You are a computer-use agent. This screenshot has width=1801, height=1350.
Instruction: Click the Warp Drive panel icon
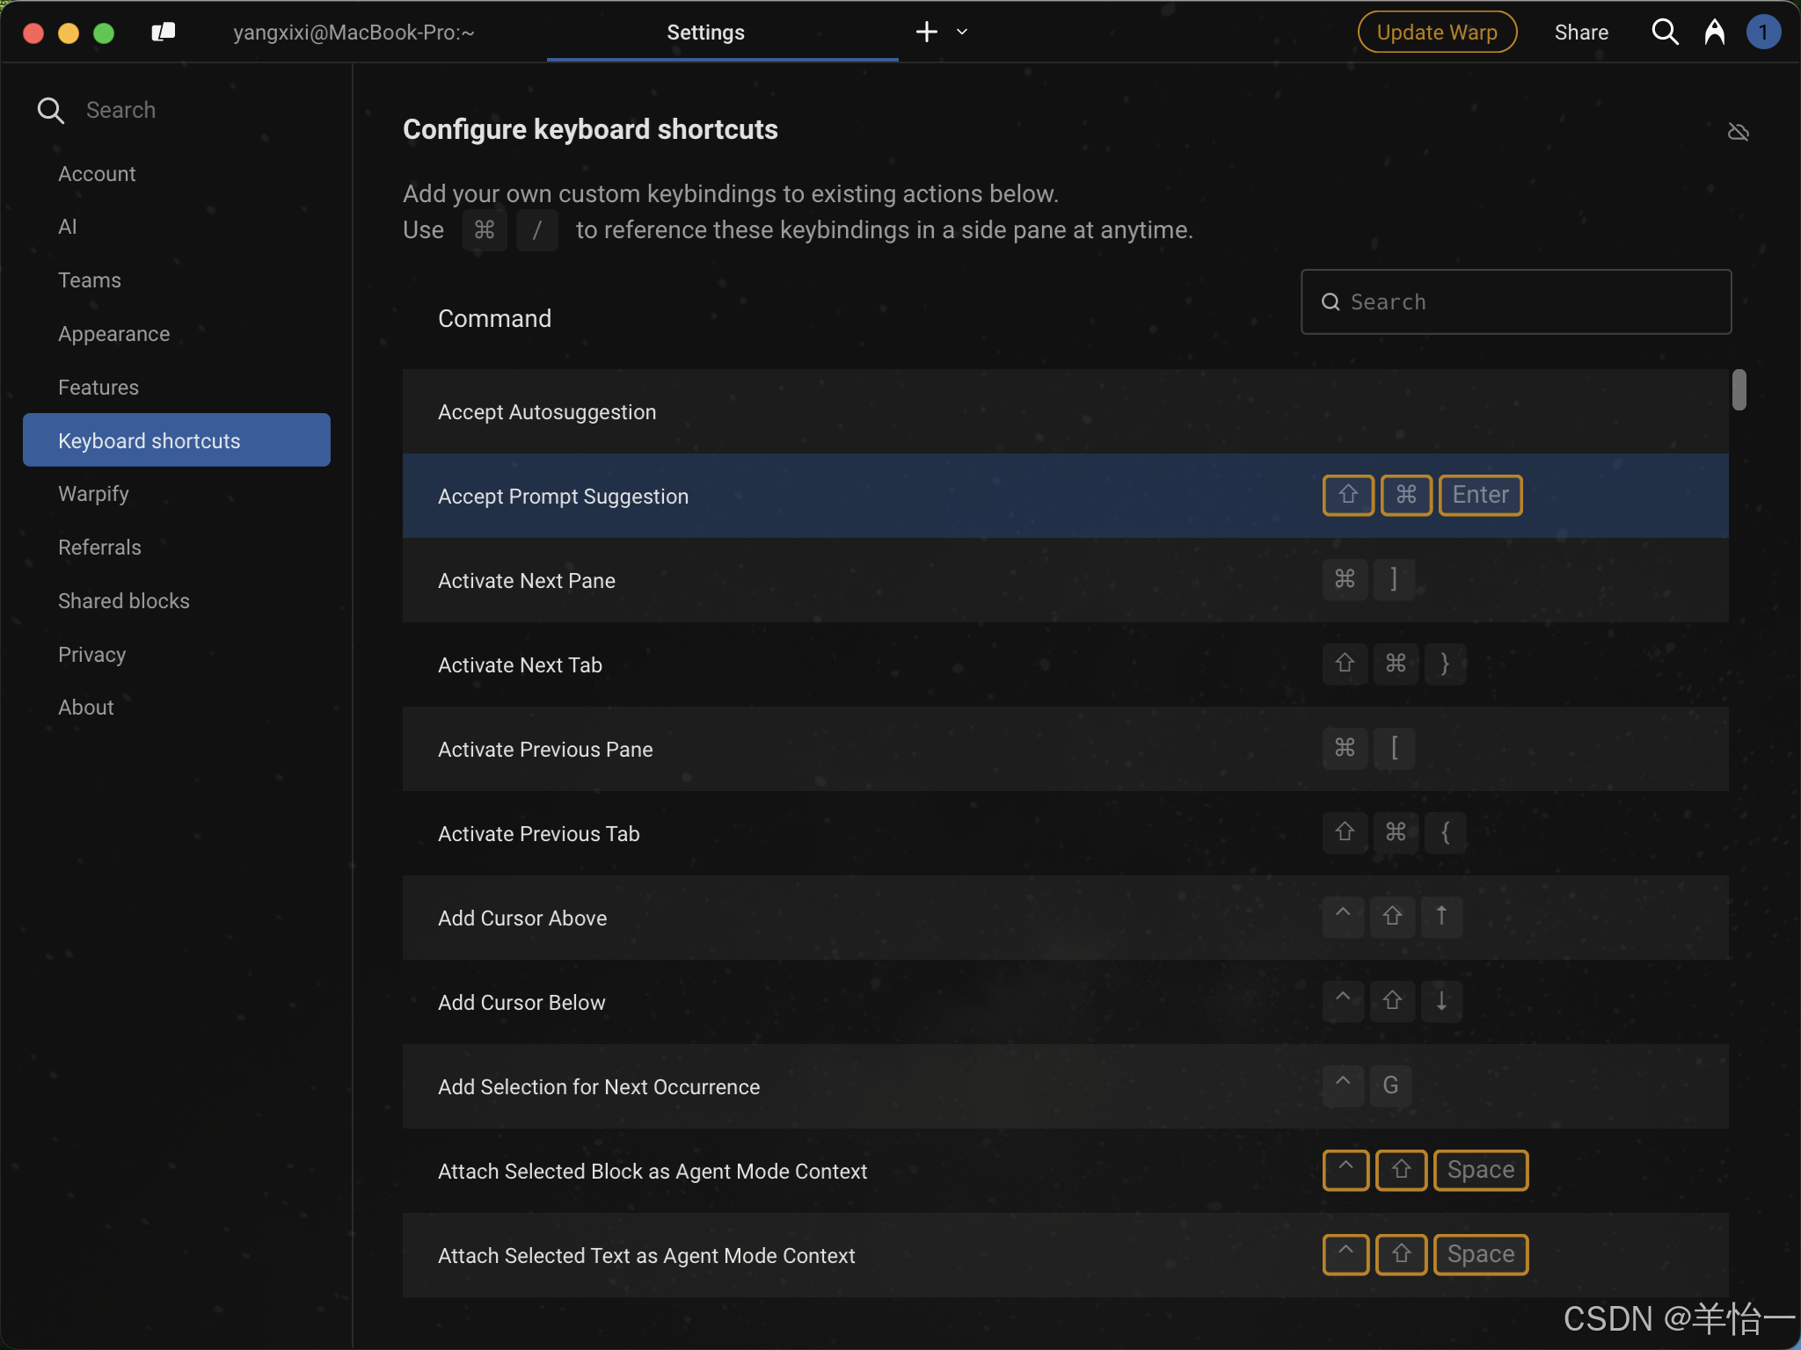[164, 33]
